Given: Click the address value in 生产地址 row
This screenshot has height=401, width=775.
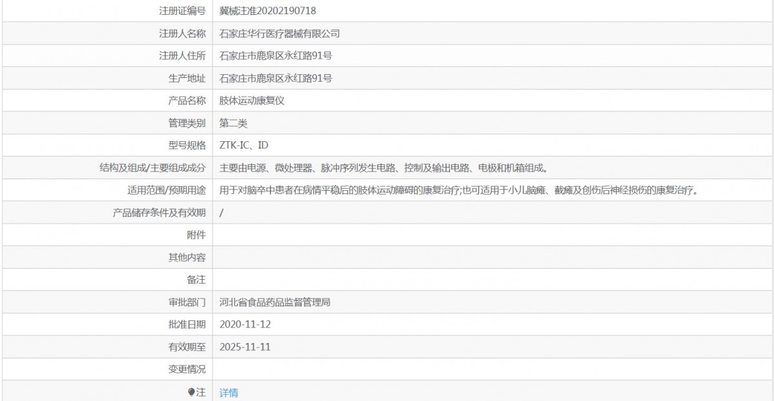Looking at the screenshot, I should (x=276, y=79).
